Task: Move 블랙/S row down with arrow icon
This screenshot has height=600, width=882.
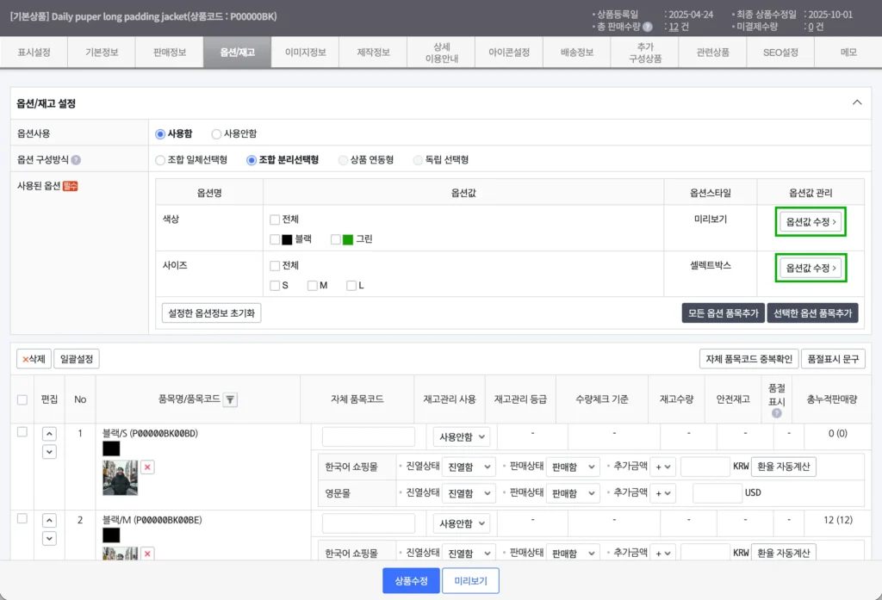Action: 49,452
